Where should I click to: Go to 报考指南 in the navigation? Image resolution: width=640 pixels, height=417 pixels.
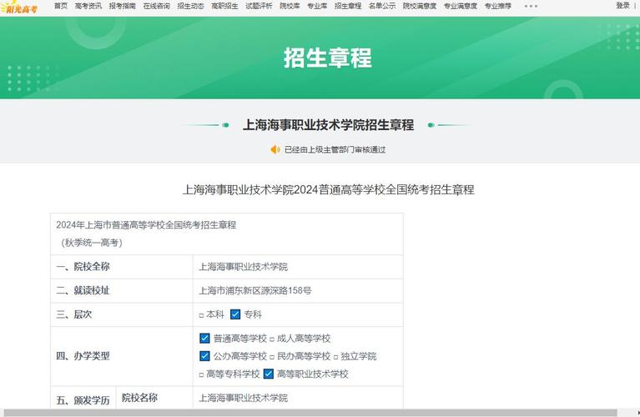coord(122,6)
